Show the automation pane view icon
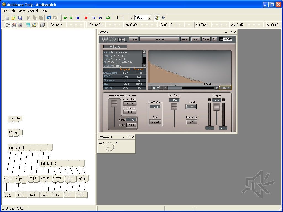This screenshot has height=212, width=283. (x=20, y=25)
